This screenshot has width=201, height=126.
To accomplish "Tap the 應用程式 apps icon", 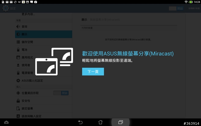I will (x=18, y=57).
